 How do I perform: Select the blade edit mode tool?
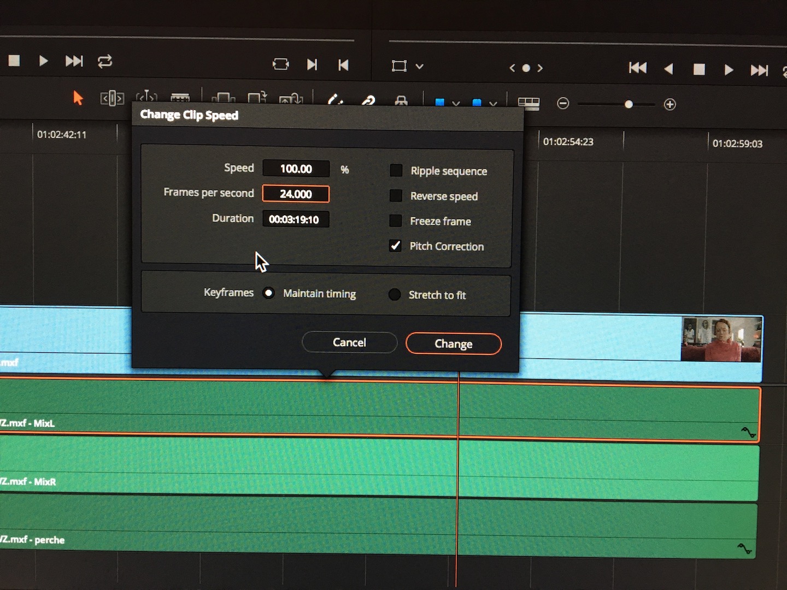pyautogui.click(x=180, y=97)
